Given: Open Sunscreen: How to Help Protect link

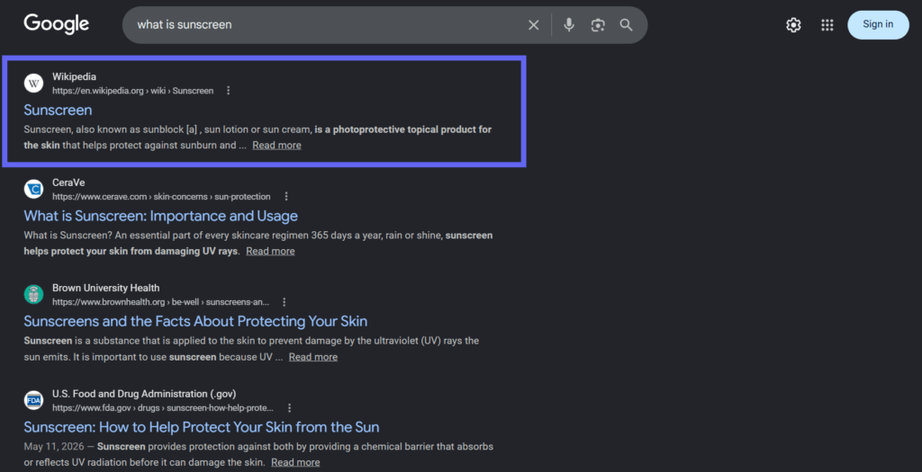Looking at the screenshot, I should coord(201,427).
